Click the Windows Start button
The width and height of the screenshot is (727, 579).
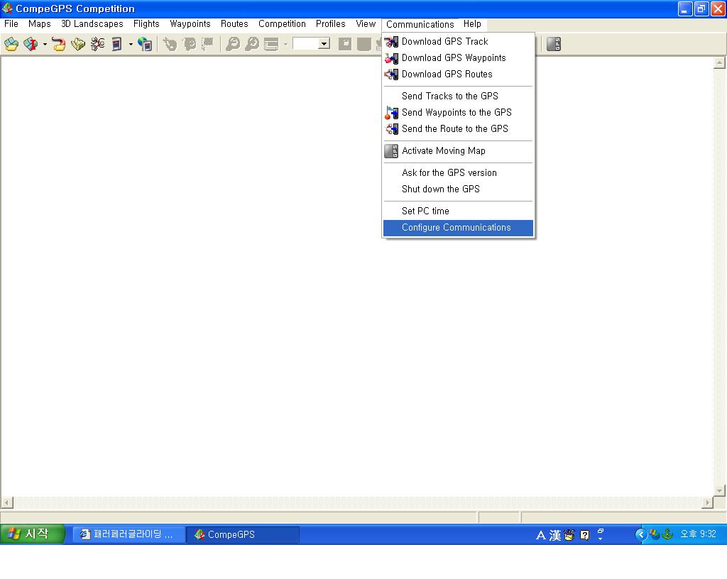31,534
